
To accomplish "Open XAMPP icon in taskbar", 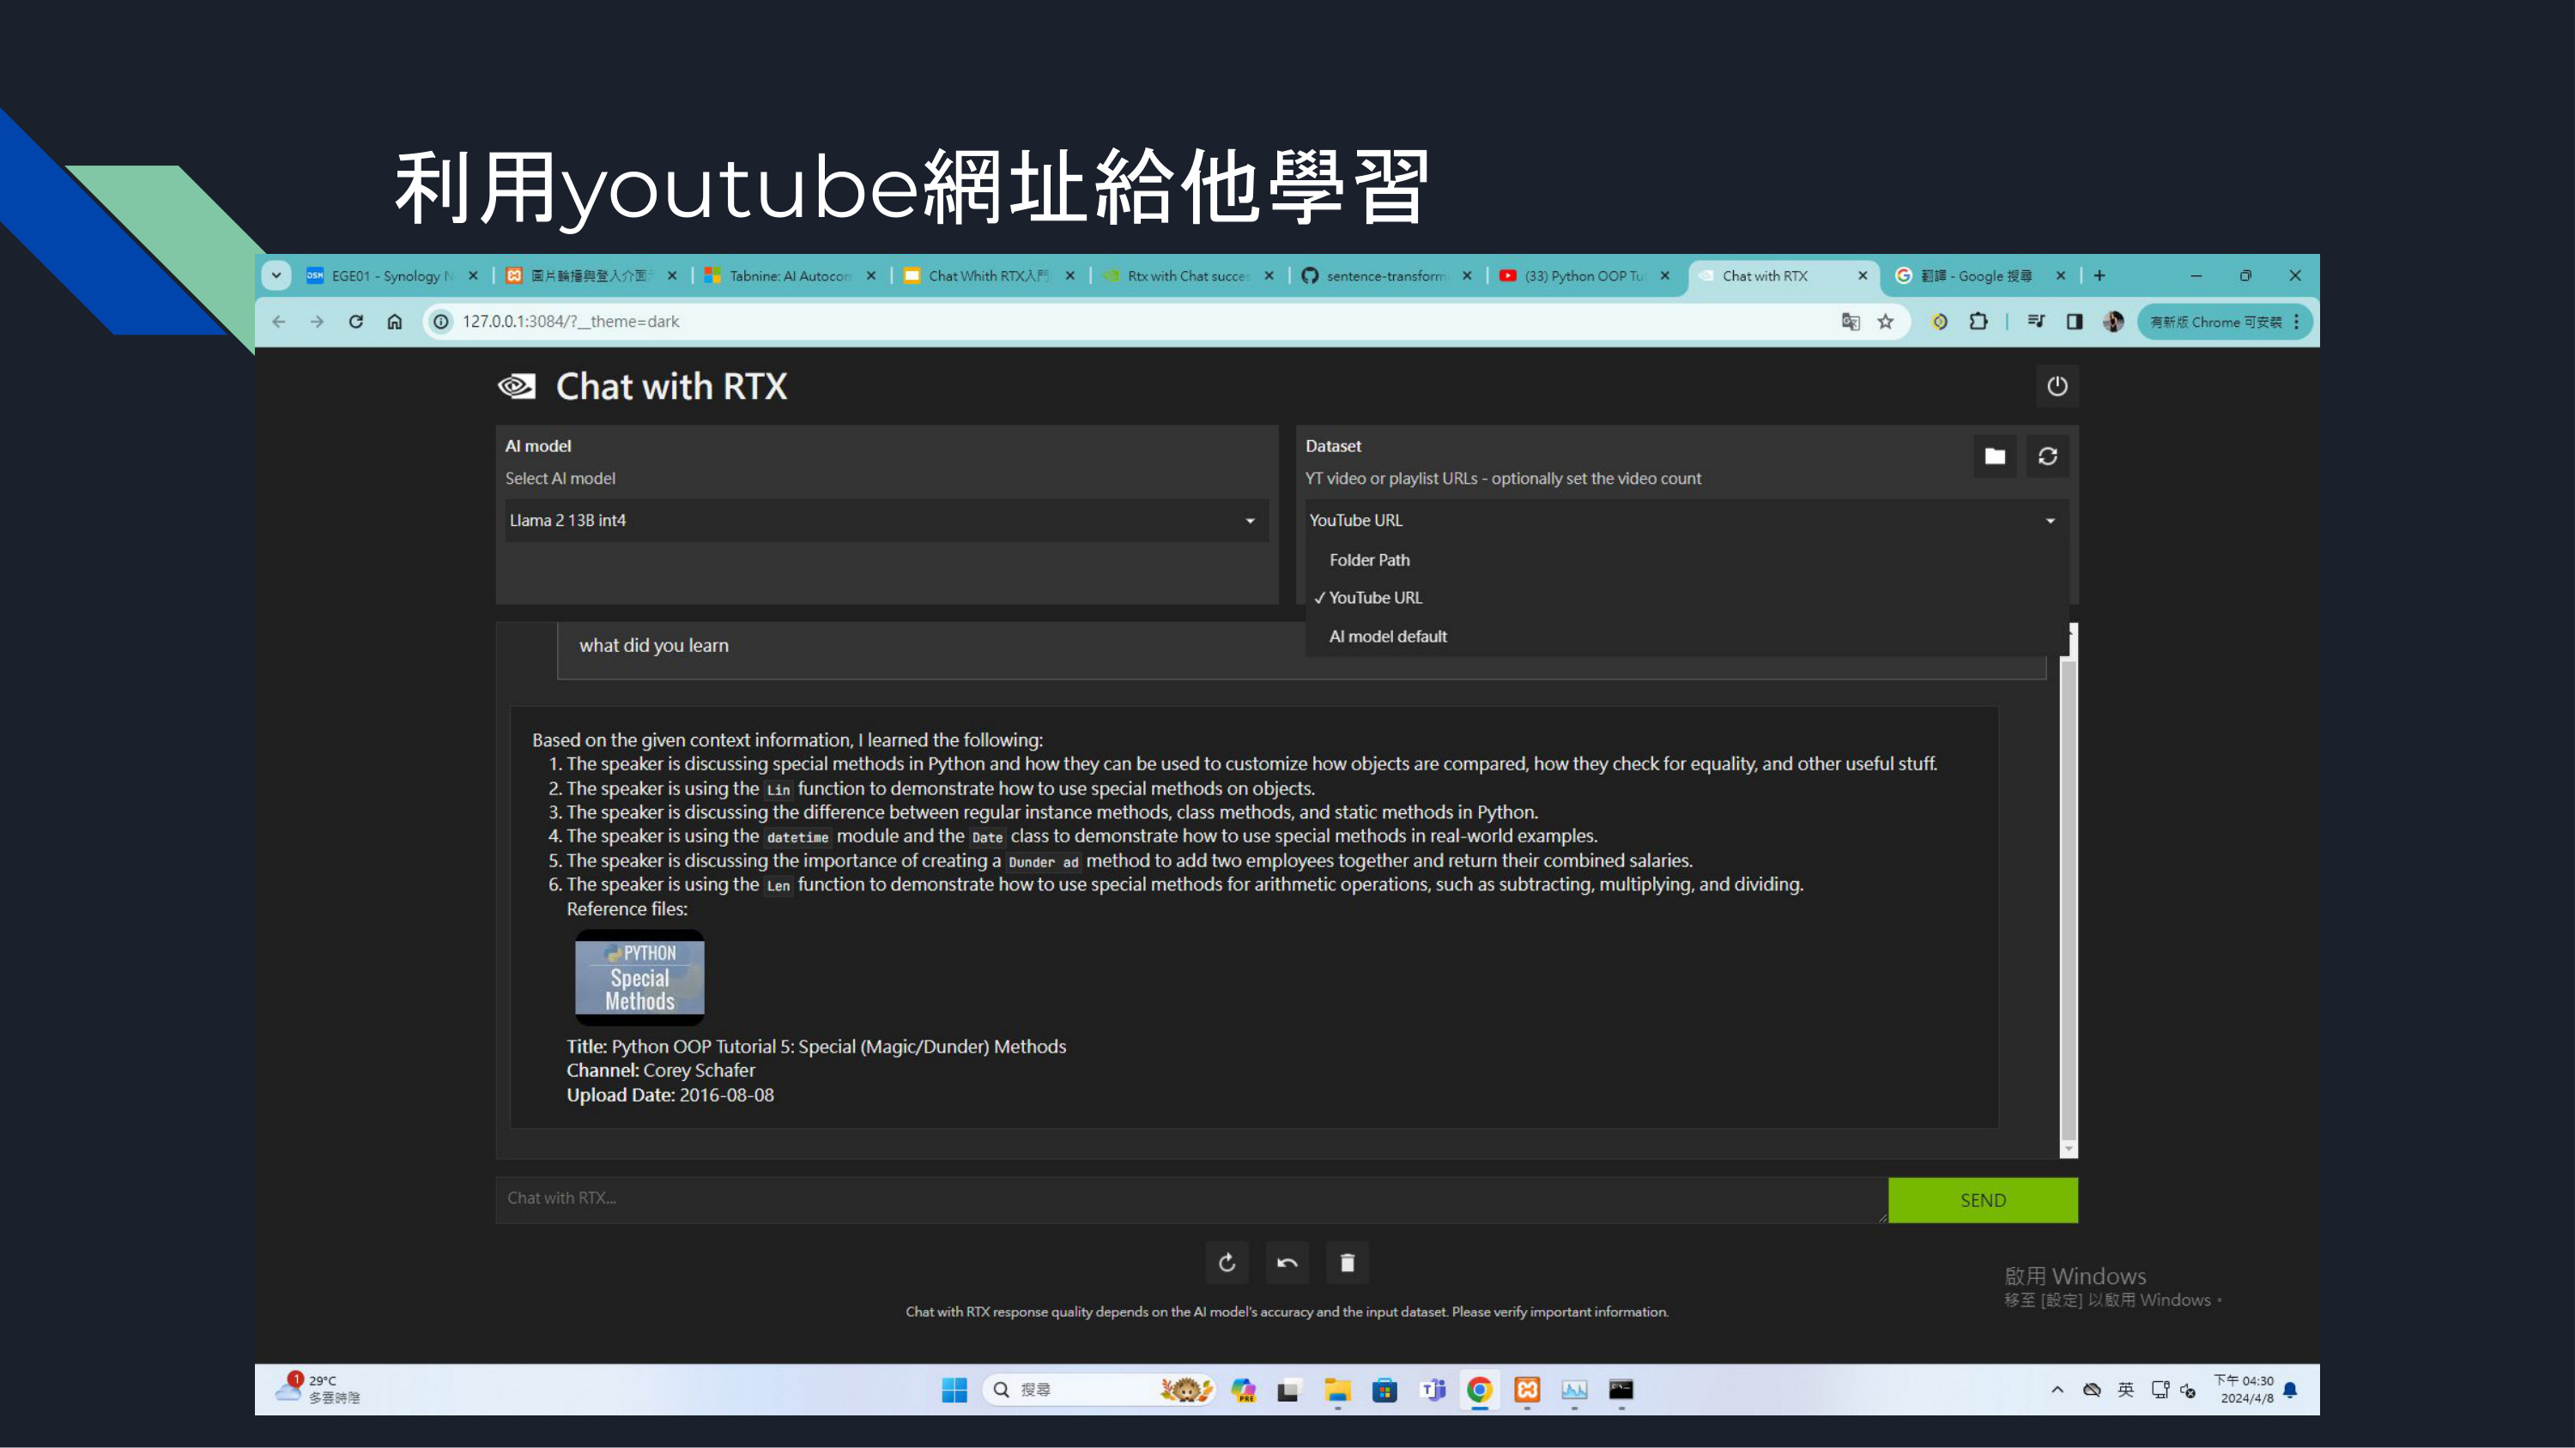I will tap(1526, 1390).
